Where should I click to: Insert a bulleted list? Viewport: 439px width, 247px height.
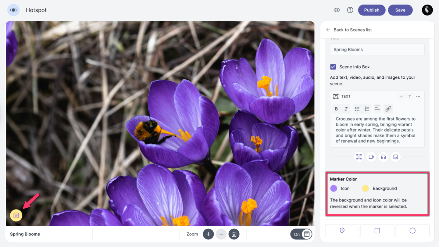(357, 109)
